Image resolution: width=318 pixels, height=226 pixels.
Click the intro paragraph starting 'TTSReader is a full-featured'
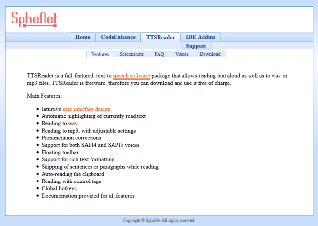157,79
